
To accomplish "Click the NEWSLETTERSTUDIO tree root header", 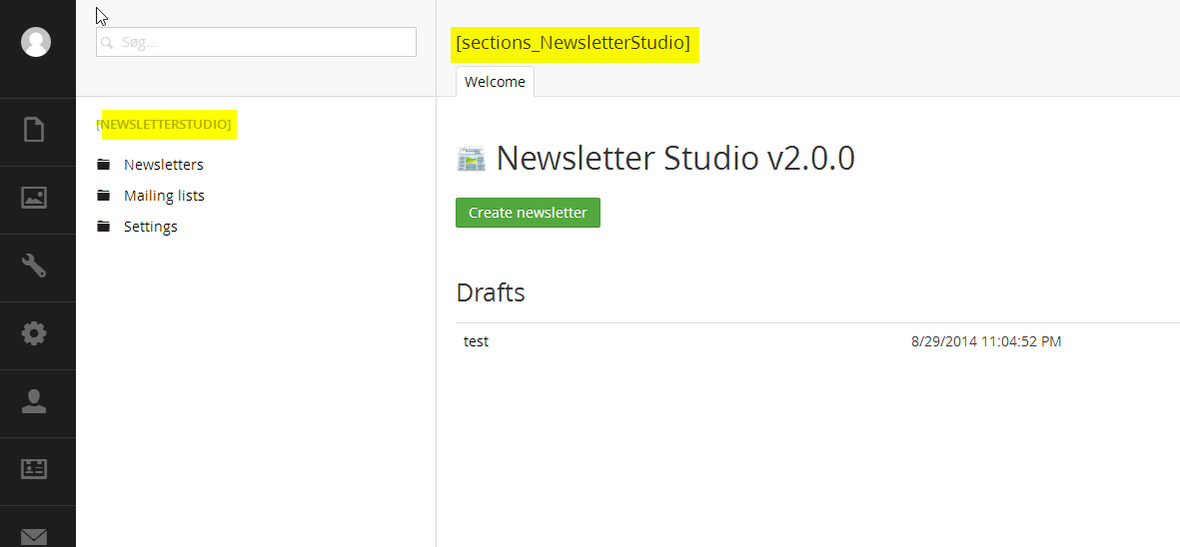I will pyautogui.click(x=164, y=124).
